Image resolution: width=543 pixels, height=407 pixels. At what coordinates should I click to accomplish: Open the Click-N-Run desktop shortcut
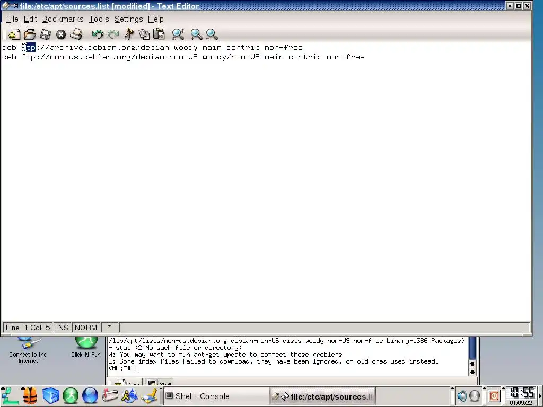[86, 347]
